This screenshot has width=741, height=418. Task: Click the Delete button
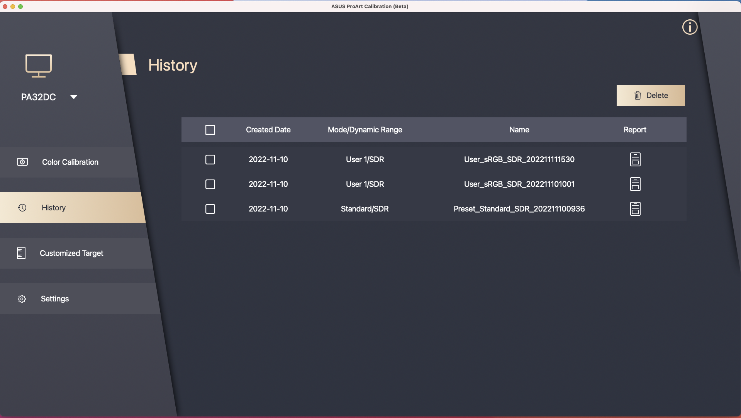click(x=651, y=95)
